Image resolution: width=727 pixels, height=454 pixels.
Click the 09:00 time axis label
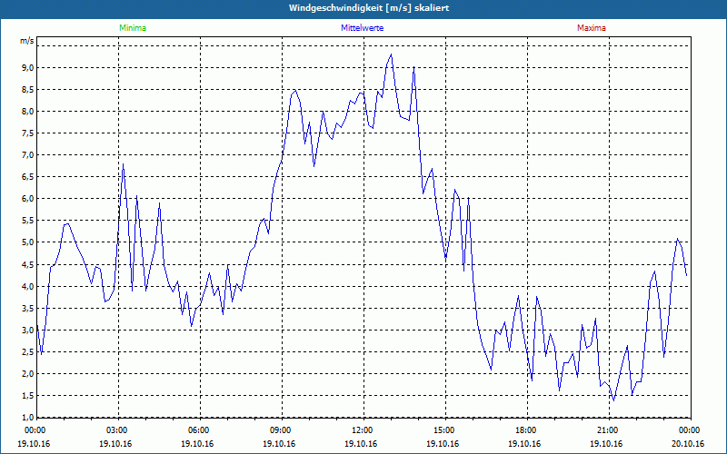pyautogui.click(x=282, y=430)
